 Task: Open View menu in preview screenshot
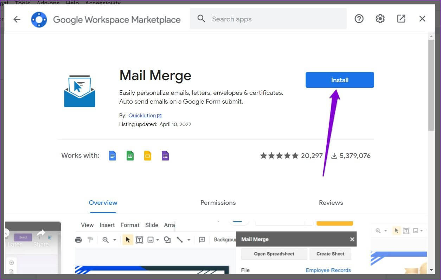(x=87, y=225)
